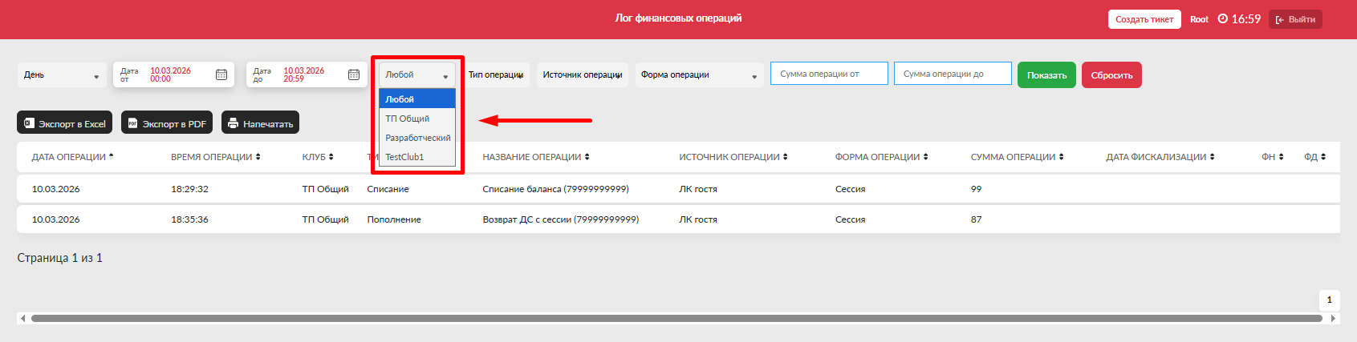The width and height of the screenshot is (1357, 342).
Task: Open calendar icon for start date
Action: (x=221, y=74)
